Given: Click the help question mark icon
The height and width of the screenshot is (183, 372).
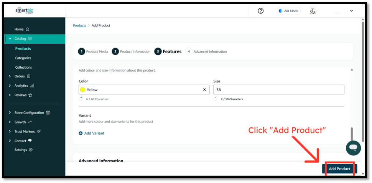Looking at the screenshot, I should pyautogui.click(x=261, y=11).
